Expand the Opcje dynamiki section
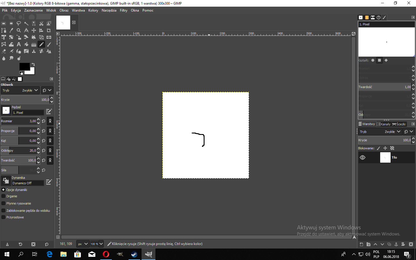Viewport: 416px width, 260px height. [3, 190]
